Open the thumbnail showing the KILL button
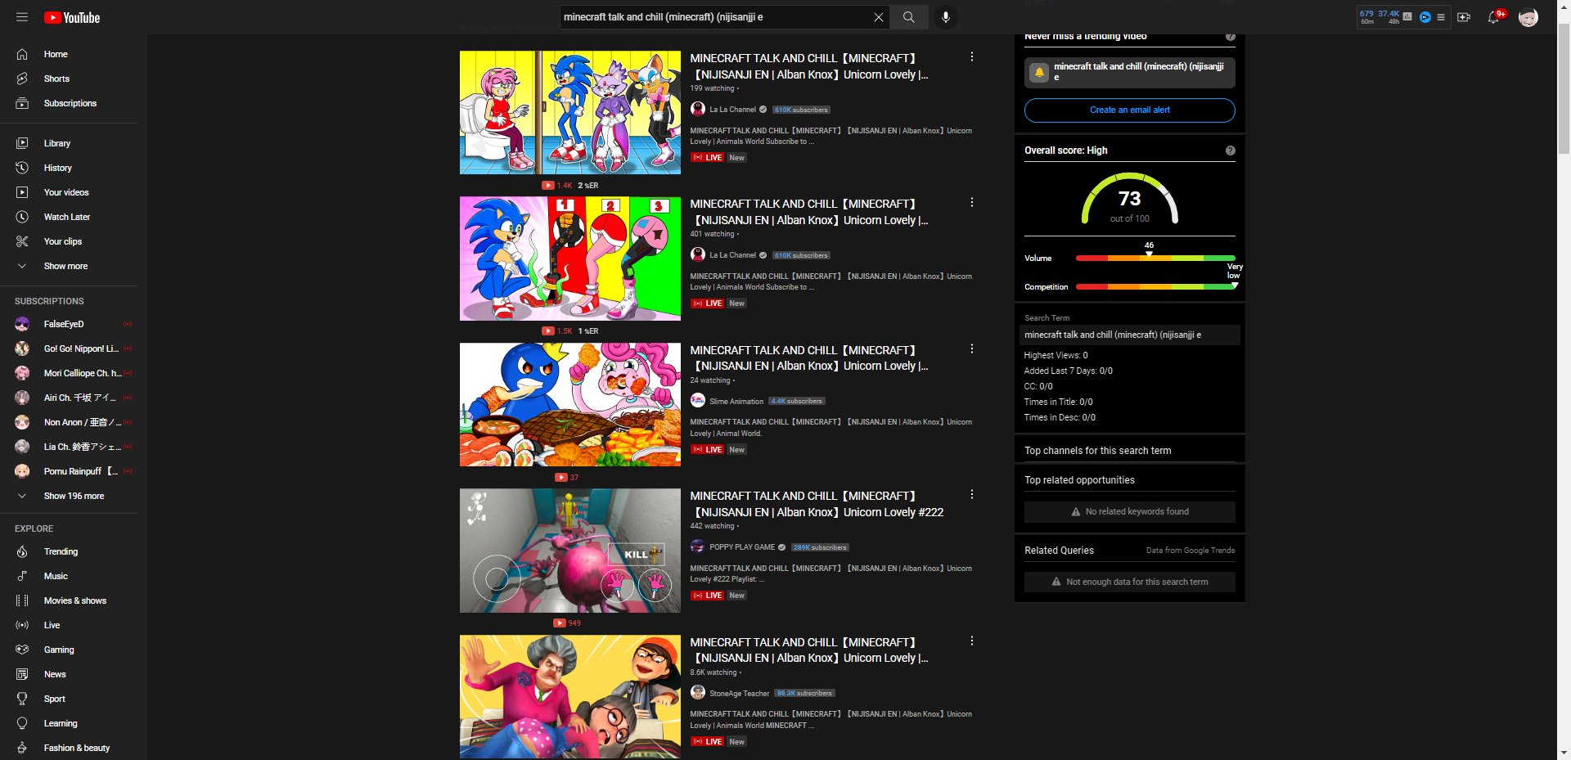 point(570,551)
